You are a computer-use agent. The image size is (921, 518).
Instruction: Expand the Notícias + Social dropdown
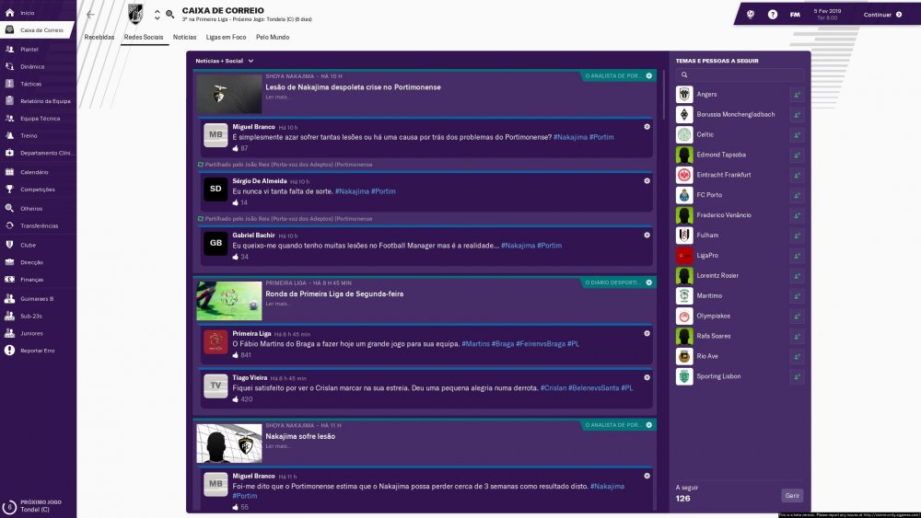(225, 61)
